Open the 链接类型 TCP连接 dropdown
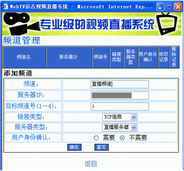This screenshot has width=184, height=171. click(x=120, y=118)
